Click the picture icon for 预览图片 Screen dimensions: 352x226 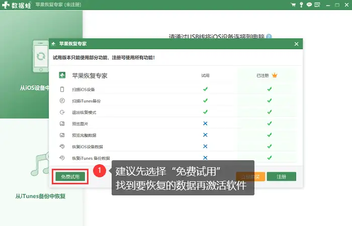click(62, 124)
